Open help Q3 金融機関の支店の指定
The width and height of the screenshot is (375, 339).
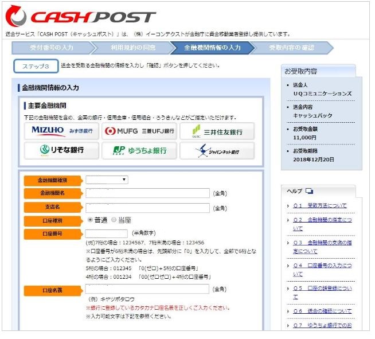pyautogui.click(x=322, y=247)
